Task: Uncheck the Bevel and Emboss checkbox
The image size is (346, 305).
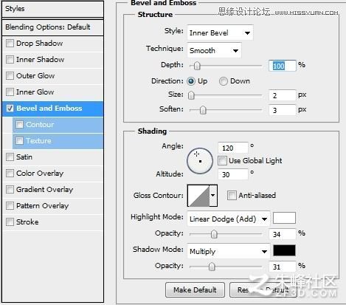Action: tap(10, 109)
